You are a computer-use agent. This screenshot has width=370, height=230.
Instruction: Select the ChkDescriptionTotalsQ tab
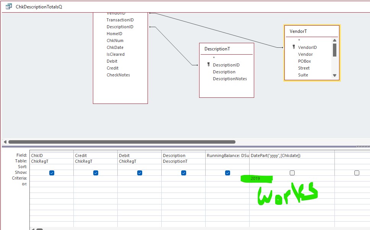pyautogui.click(x=38, y=6)
